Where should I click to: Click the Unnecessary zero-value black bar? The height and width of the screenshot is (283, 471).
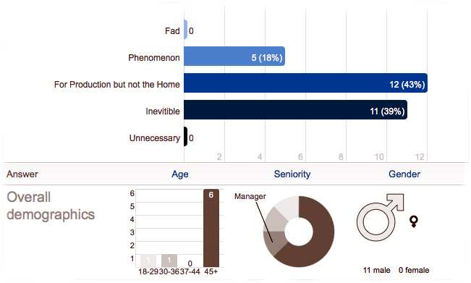186,136
